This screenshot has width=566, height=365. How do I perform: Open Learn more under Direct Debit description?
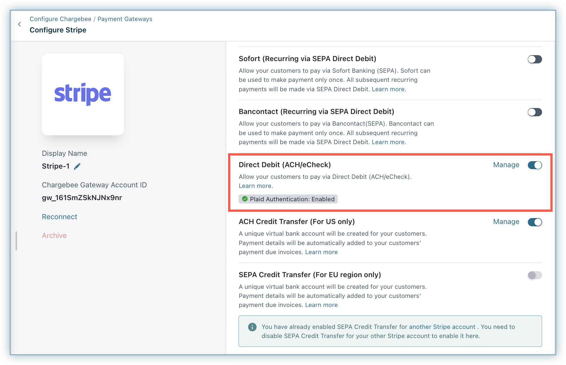(x=255, y=186)
